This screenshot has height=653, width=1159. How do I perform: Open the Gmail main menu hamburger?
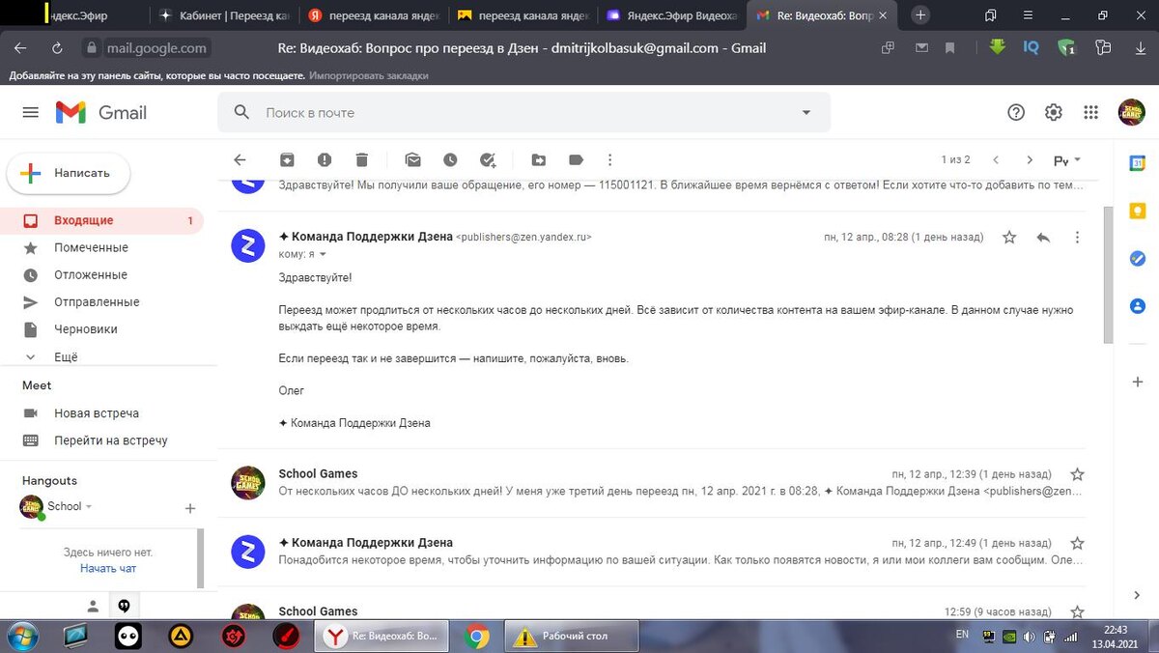(x=30, y=112)
